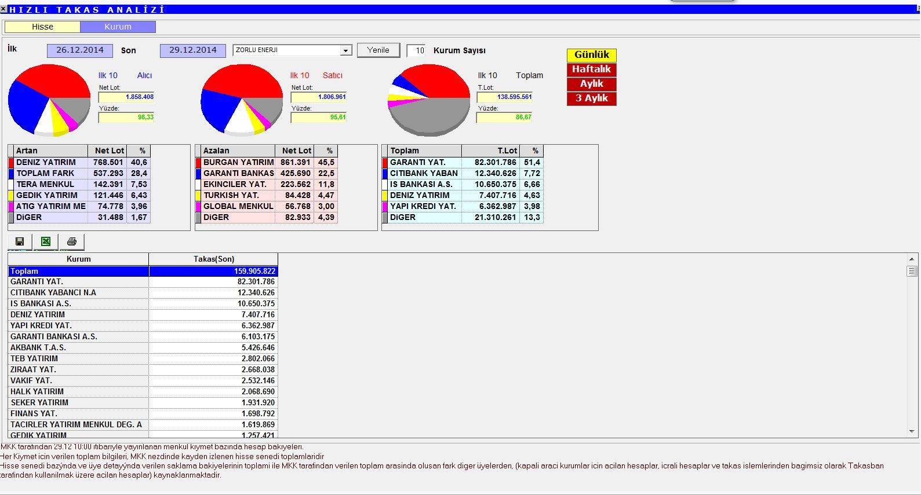This screenshot has height=495, width=921.
Task: Close the Hızlı Takas Analizi panel
Action: (3, 9)
